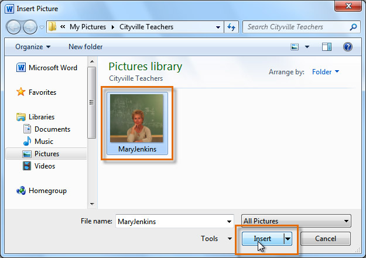The width and height of the screenshot is (366, 258).
Task: Open the Help question mark icon
Action: click(x=347, y=47)
